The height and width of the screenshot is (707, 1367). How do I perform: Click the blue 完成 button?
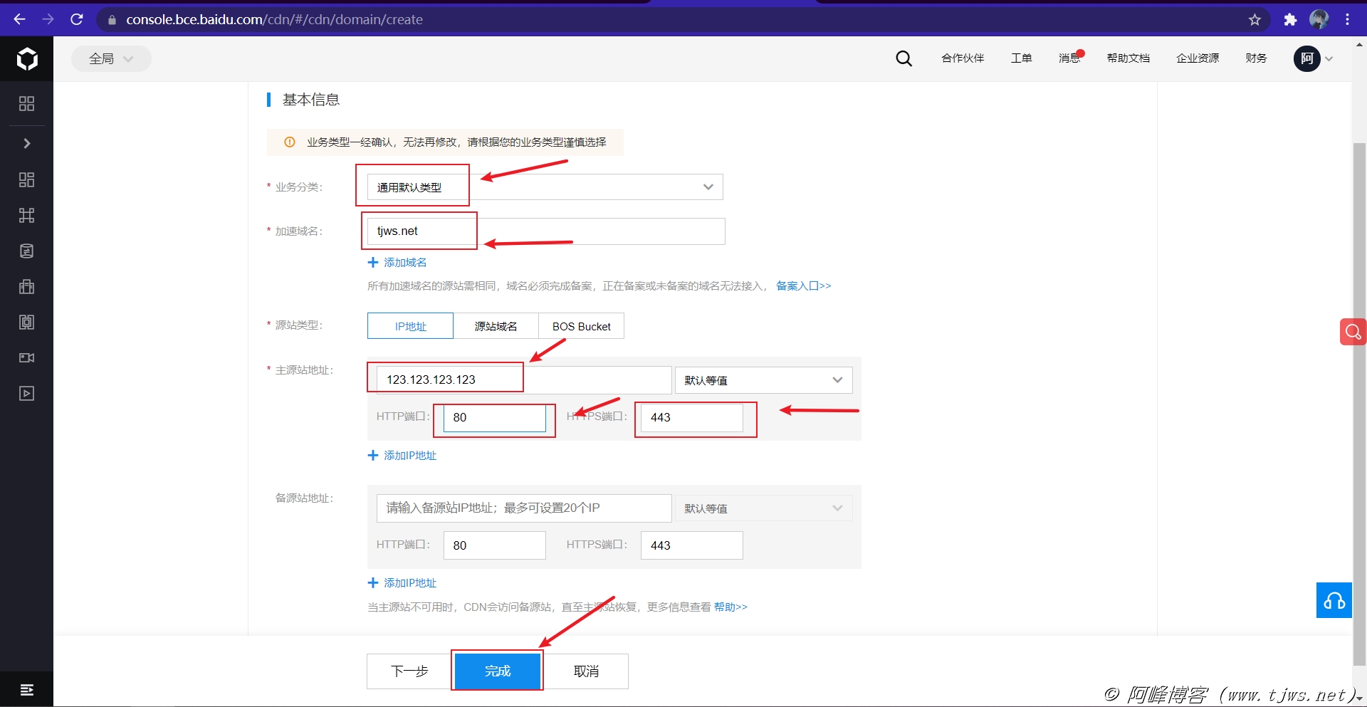[x=497, y=671]
